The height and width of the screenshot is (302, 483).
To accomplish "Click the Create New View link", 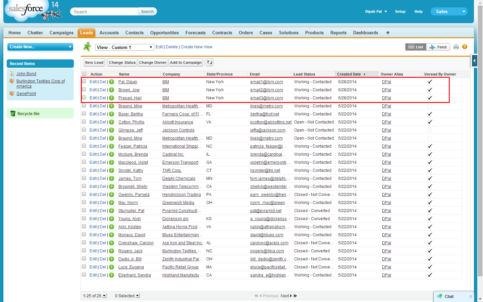I will click(197, 47).
